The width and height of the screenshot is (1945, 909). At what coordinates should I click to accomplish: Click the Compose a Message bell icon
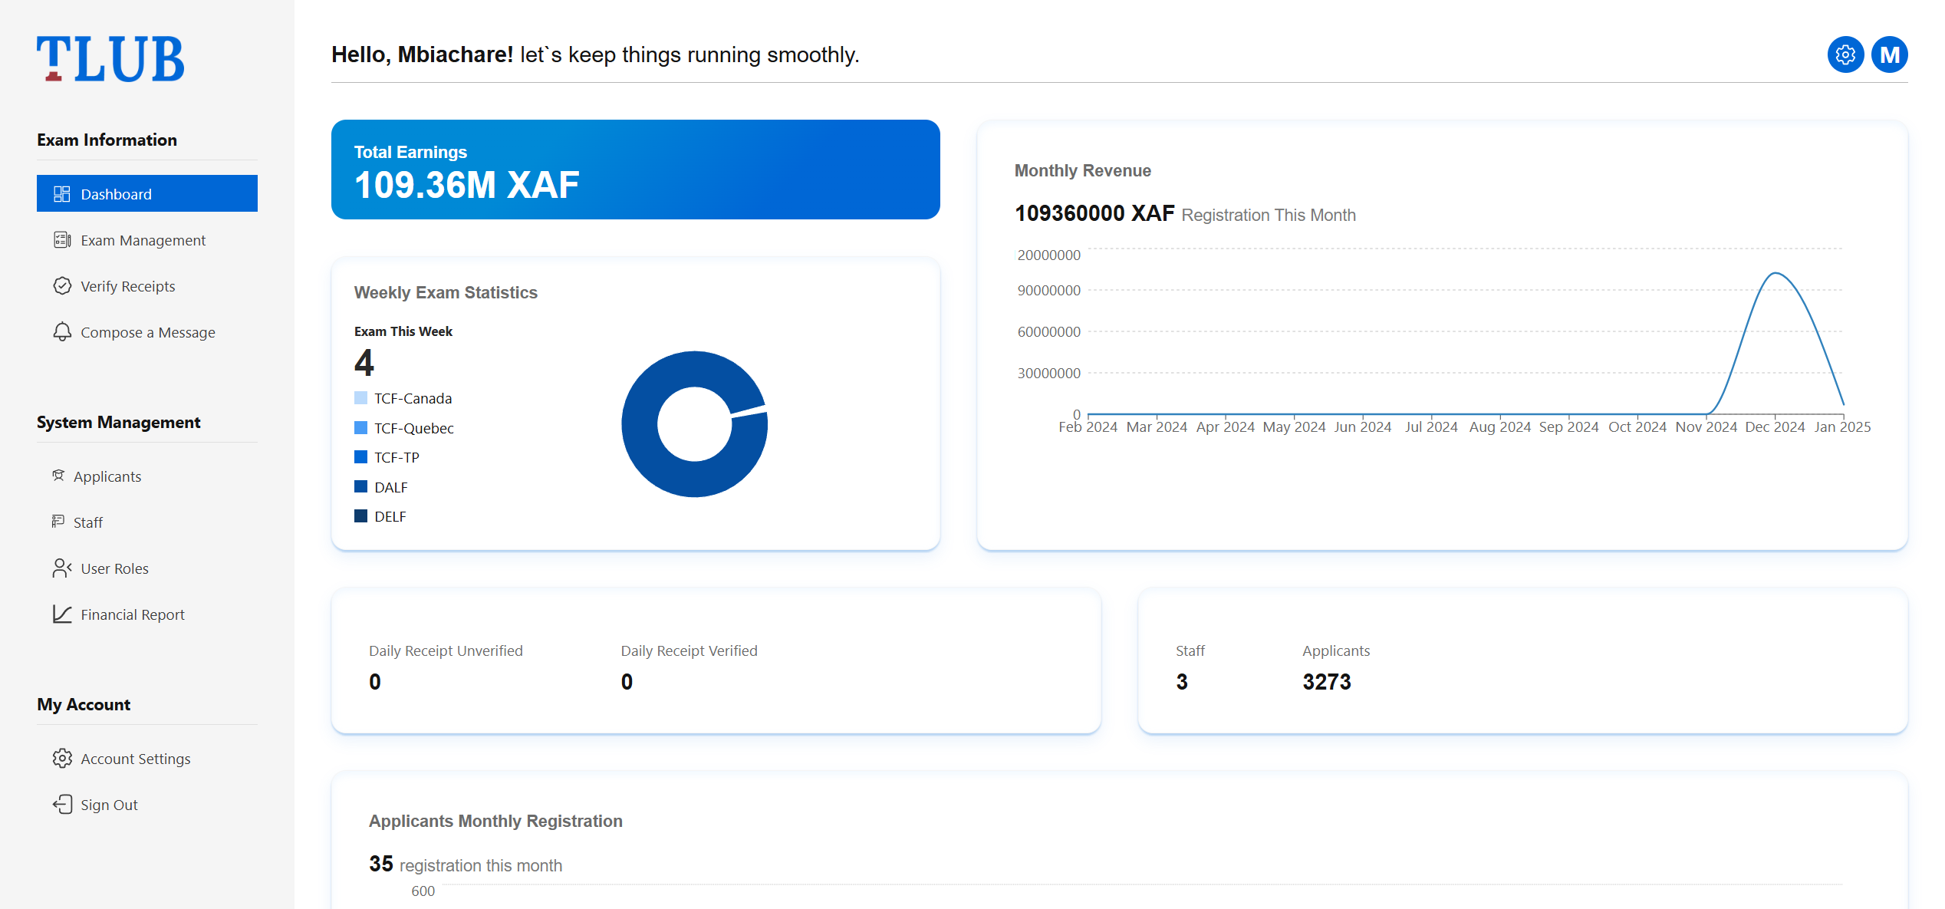[x=62, y=331]
